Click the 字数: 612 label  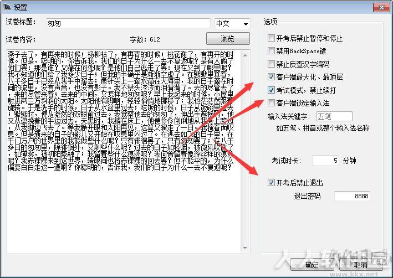tap(145, 39)
